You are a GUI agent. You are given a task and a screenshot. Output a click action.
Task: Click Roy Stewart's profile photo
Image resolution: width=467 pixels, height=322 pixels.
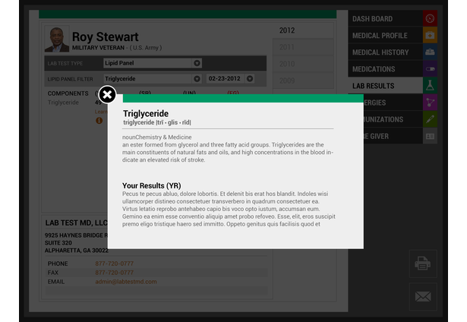tap(57, 39)
